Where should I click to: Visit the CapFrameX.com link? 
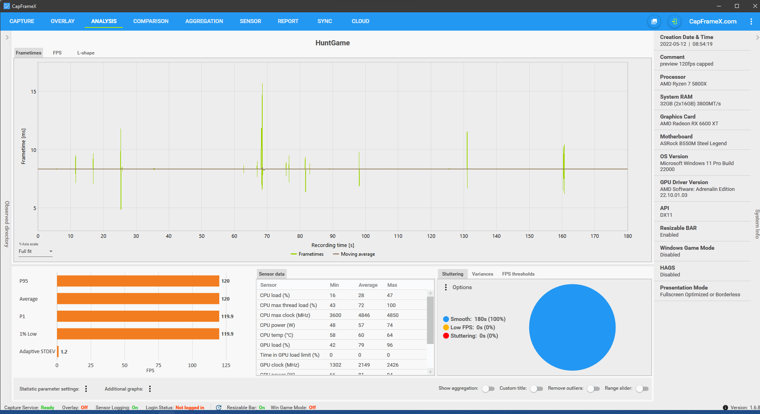pos(713,21)
